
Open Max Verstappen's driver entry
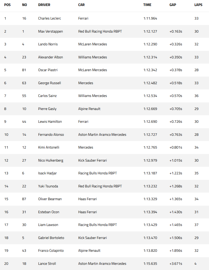point(51,31)
